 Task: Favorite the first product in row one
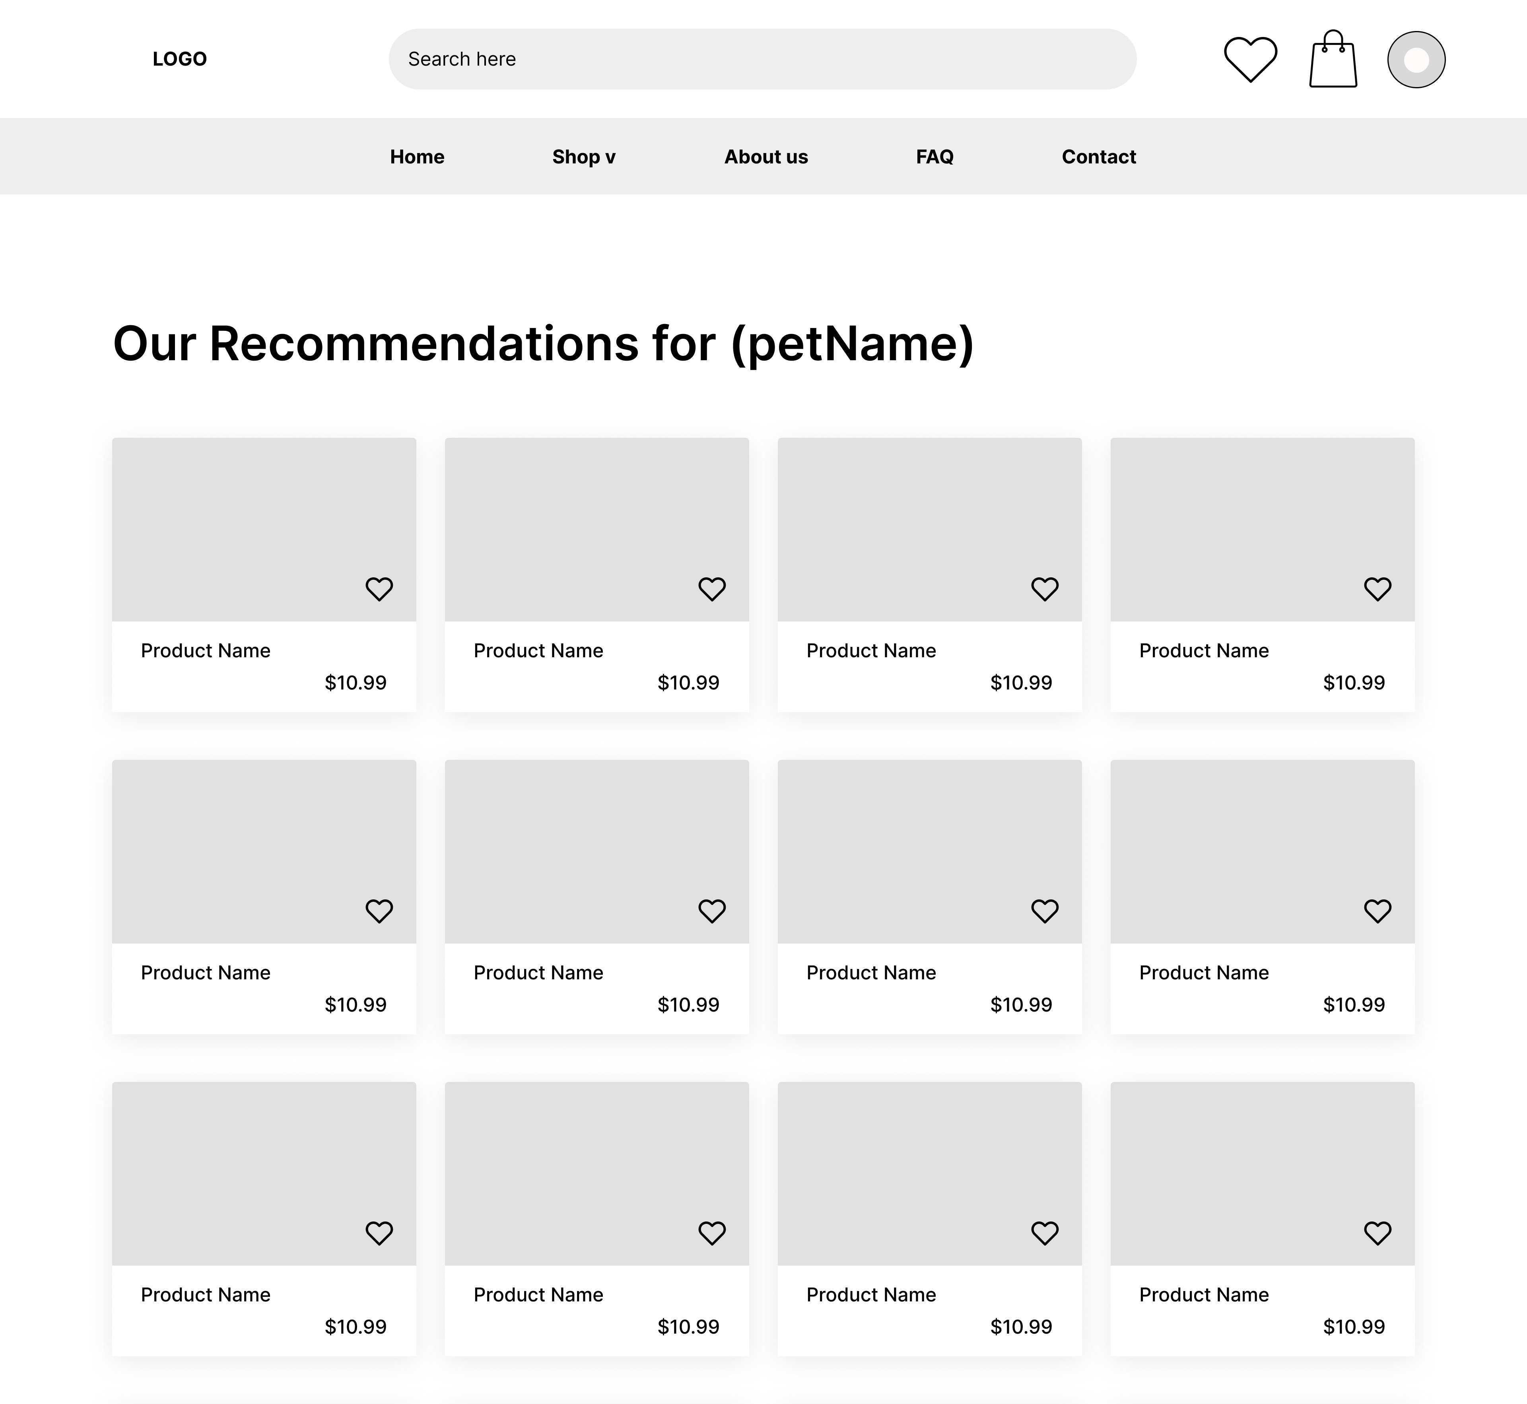379,589
